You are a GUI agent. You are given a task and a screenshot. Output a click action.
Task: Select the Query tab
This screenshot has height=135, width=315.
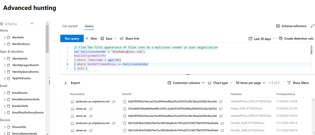point(89,26)
